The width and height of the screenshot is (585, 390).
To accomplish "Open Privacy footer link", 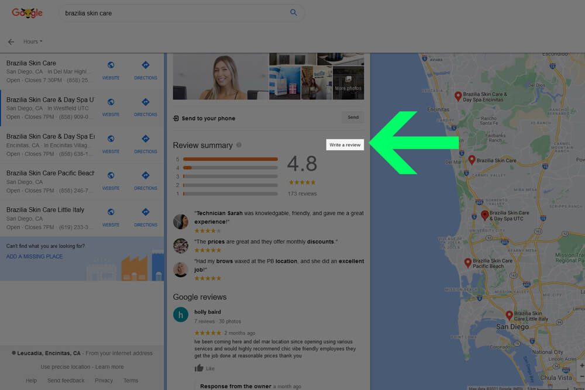I will pos(104,381).
